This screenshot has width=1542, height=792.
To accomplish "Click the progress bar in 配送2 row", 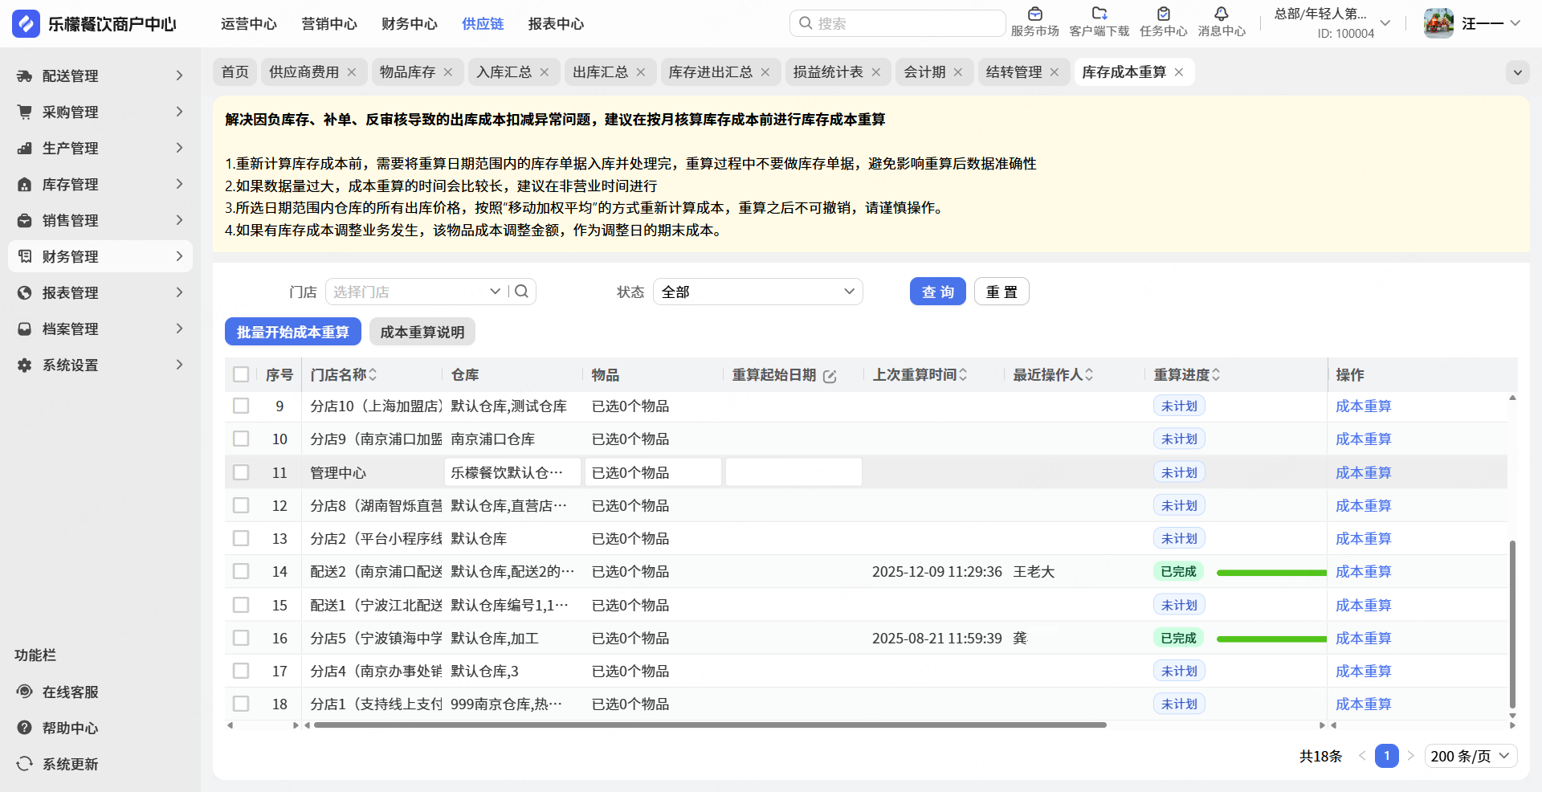I will coord(1271,573).
